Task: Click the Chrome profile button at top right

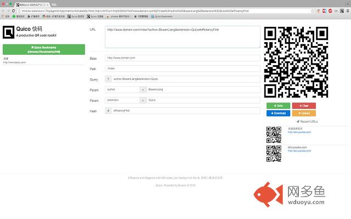Action: (x=348, y=3)
